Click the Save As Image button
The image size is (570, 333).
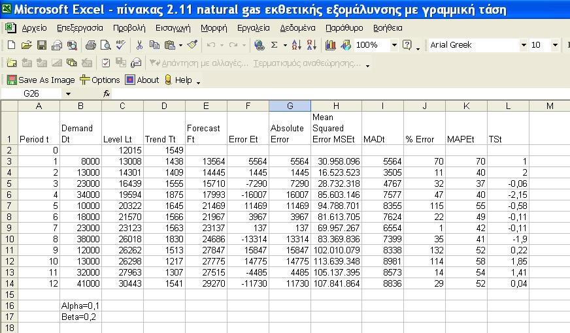41,80
